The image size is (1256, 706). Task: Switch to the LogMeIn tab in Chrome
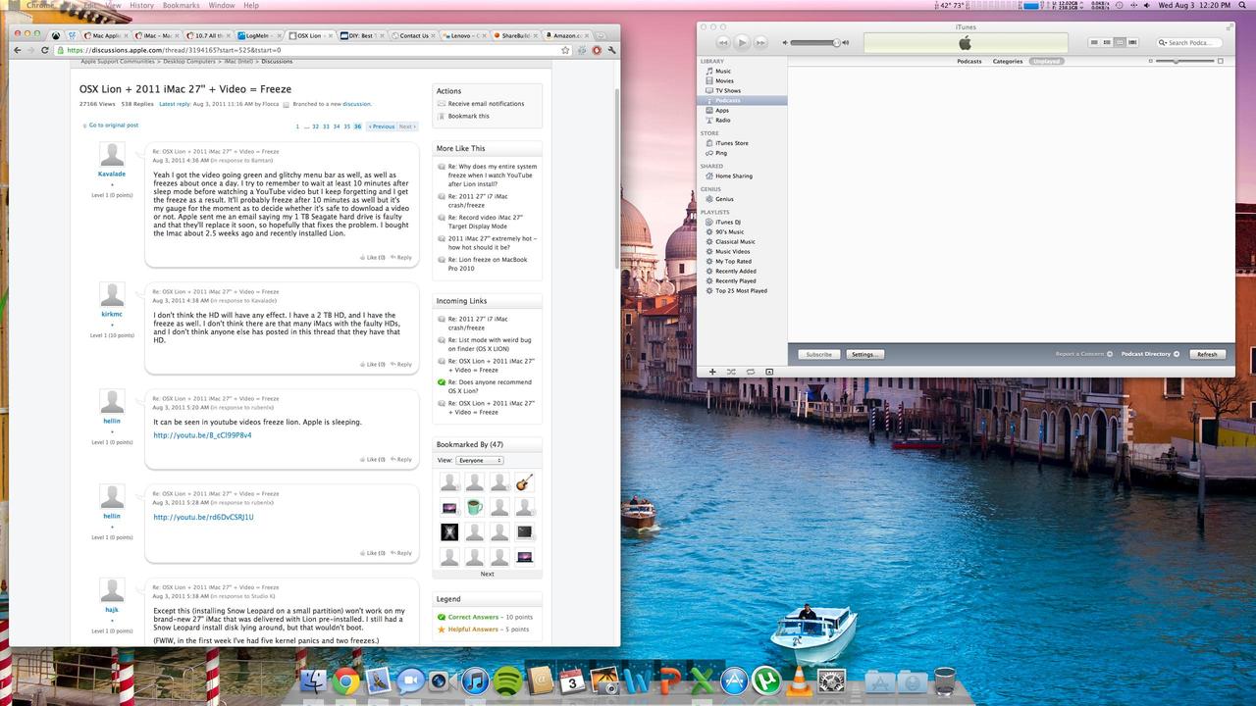[258, 35]
